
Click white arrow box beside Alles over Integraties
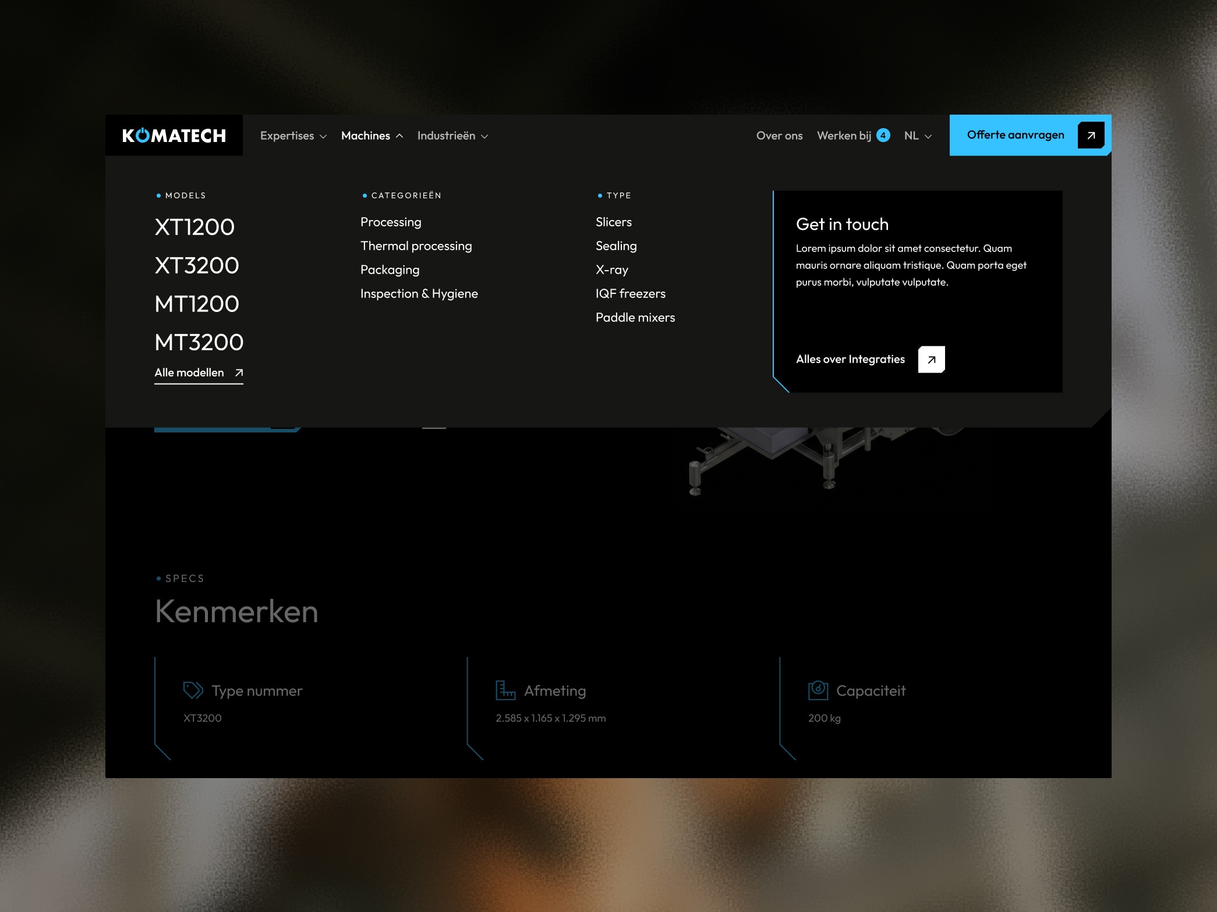(931, 360)
